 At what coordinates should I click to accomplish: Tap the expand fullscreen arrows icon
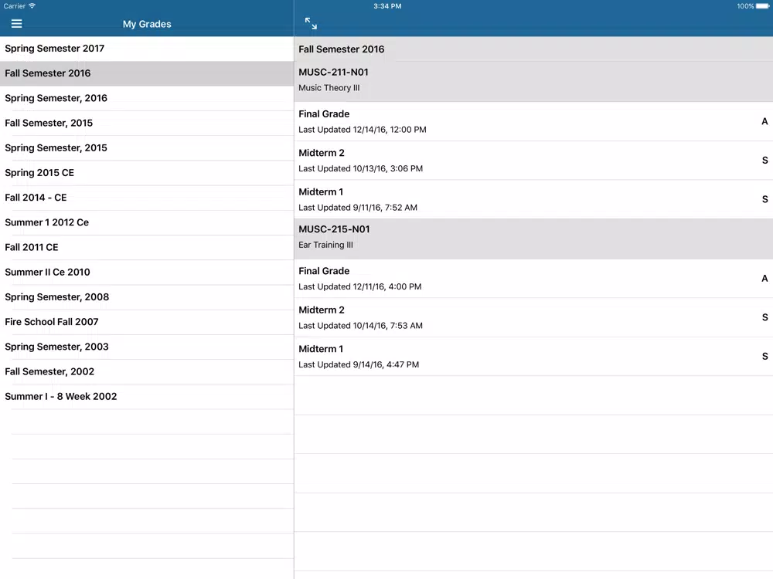click(x=311, y=23)
